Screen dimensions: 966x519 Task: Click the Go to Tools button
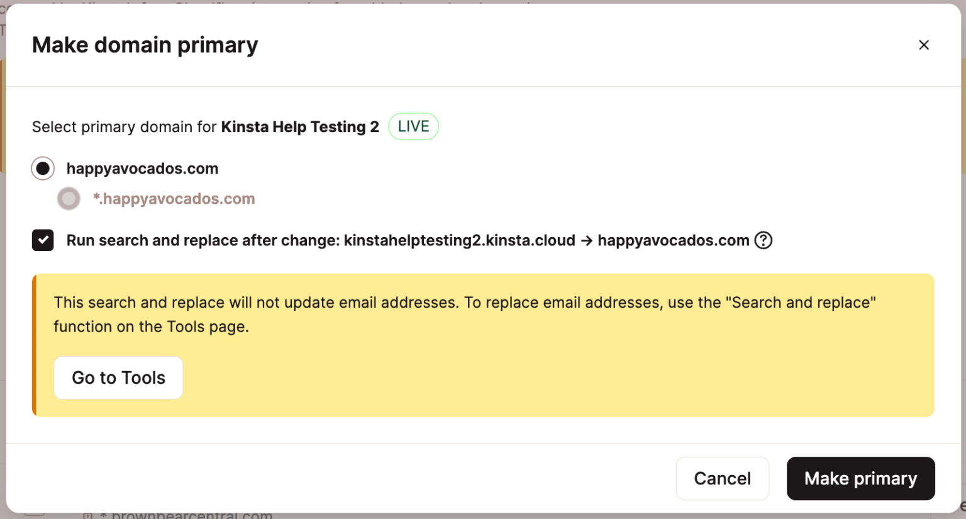click(x=118, y=377)
